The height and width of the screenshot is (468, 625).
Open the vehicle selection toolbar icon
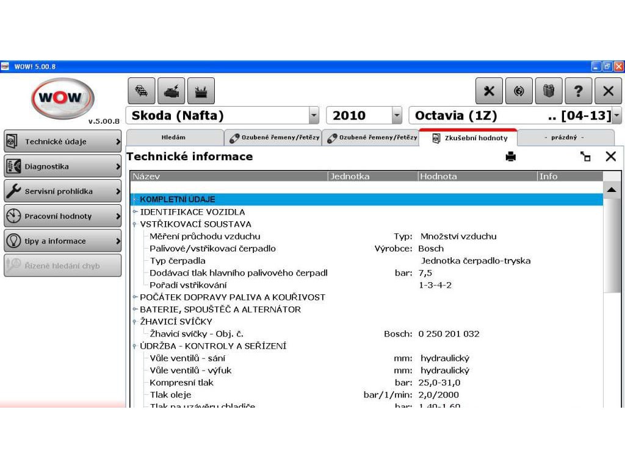(142, 91)
